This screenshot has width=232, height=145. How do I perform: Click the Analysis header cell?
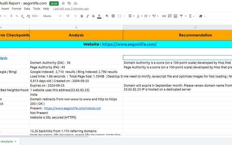pyautogui.click(x=76, y=35)
